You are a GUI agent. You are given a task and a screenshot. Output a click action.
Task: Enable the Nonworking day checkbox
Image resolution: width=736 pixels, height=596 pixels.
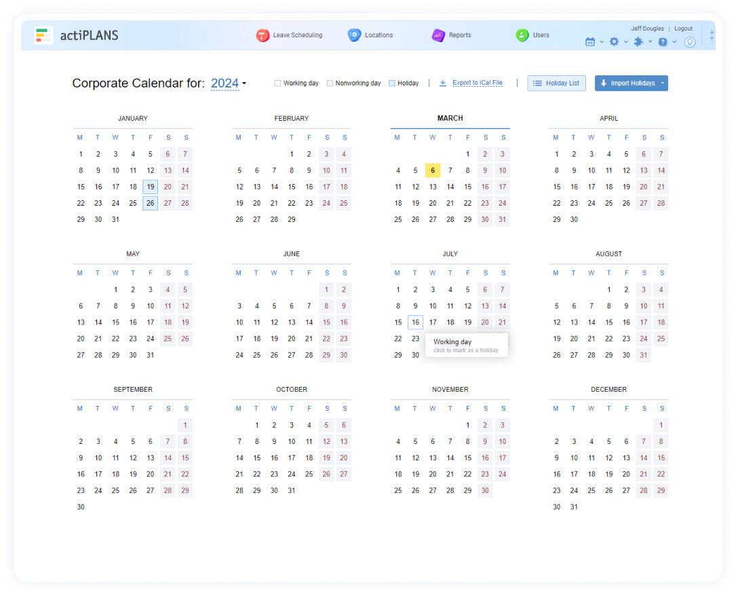pyautogui.click(x=330, y=82)
